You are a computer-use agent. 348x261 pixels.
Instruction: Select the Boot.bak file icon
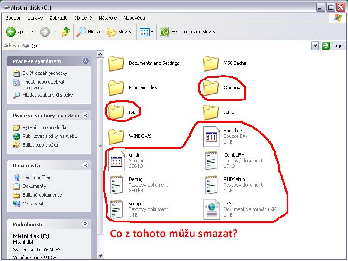211,137
